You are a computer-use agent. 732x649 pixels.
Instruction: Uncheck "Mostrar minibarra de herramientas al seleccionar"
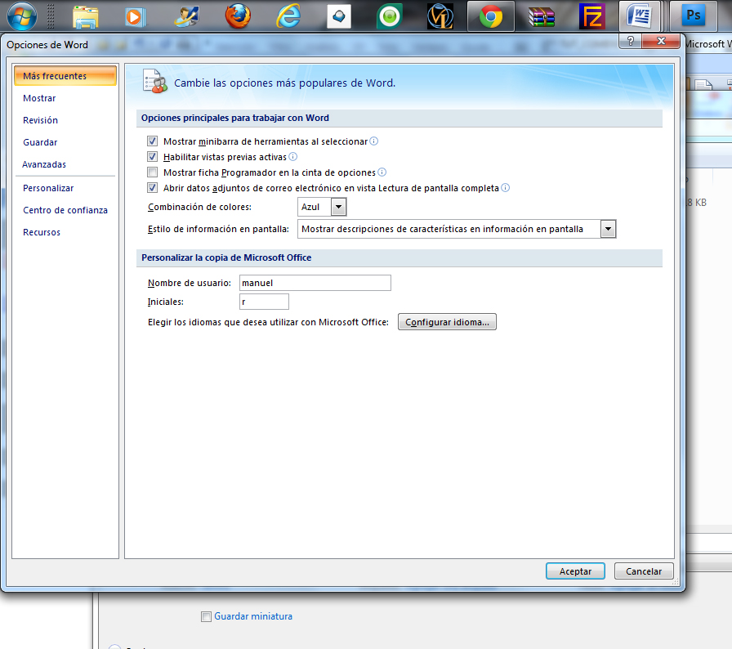coord(152,141)
